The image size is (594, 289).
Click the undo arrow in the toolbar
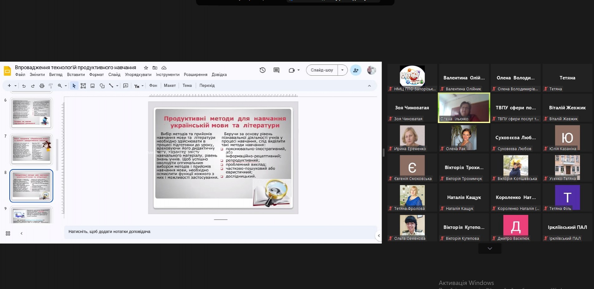point(24,86)
